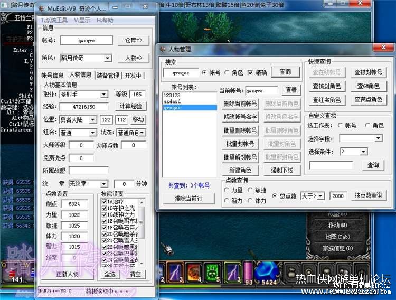Click 家族信息(B) in the game menu
396x300 pixels.
click(x=338, y=248)
